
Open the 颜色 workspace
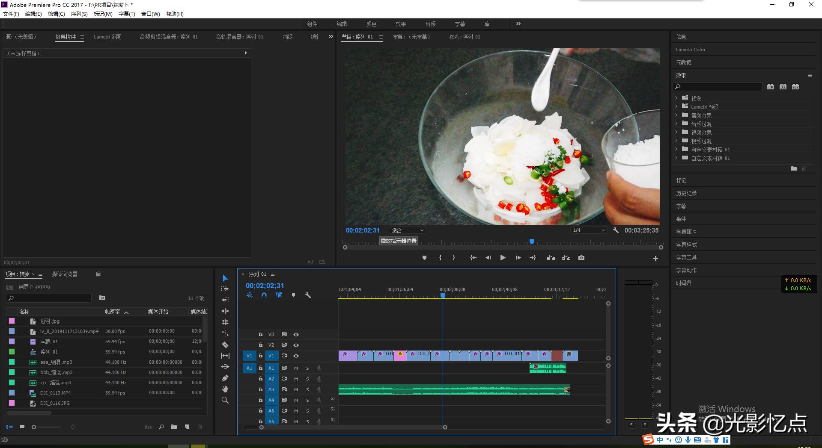coord(371,24)
